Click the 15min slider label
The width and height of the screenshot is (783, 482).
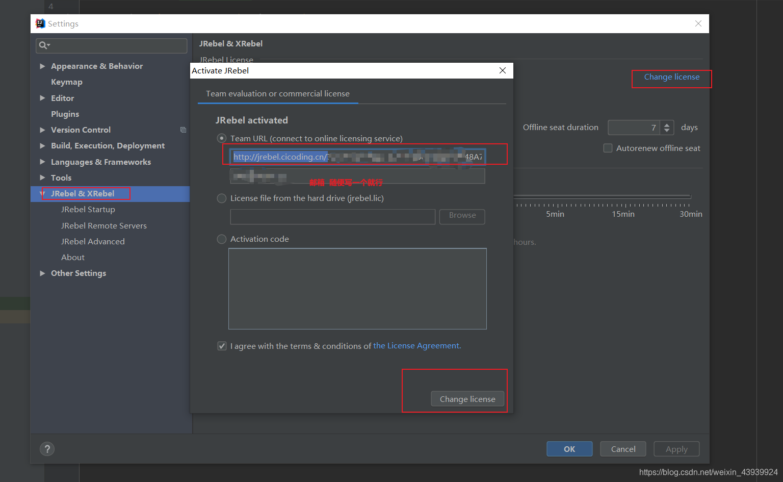623,214
